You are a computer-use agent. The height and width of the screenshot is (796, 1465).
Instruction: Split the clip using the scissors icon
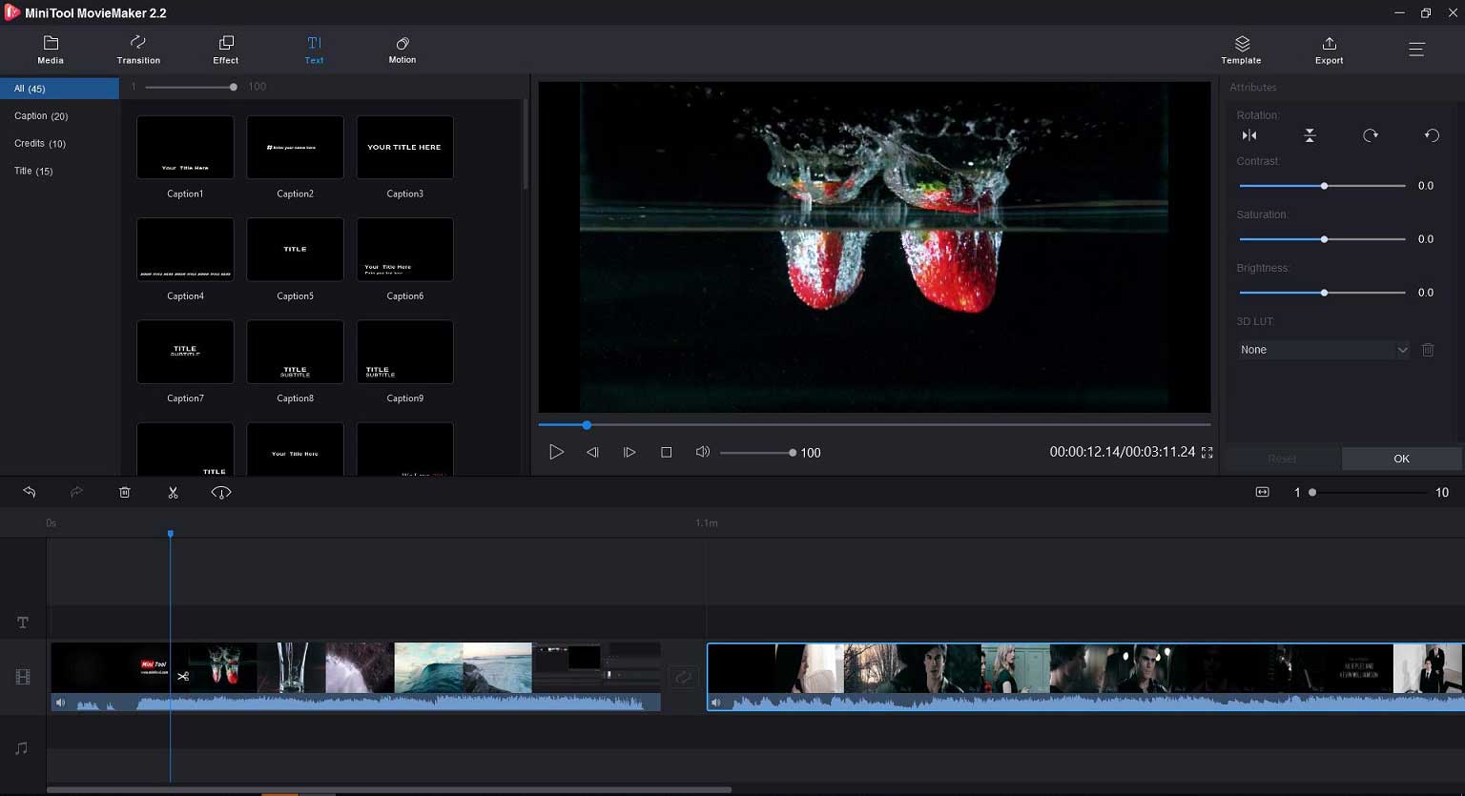tap(173, 492)
